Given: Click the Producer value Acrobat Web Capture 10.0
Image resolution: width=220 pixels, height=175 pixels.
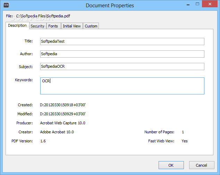Looking at the screenshot, I should click(62, 123).
